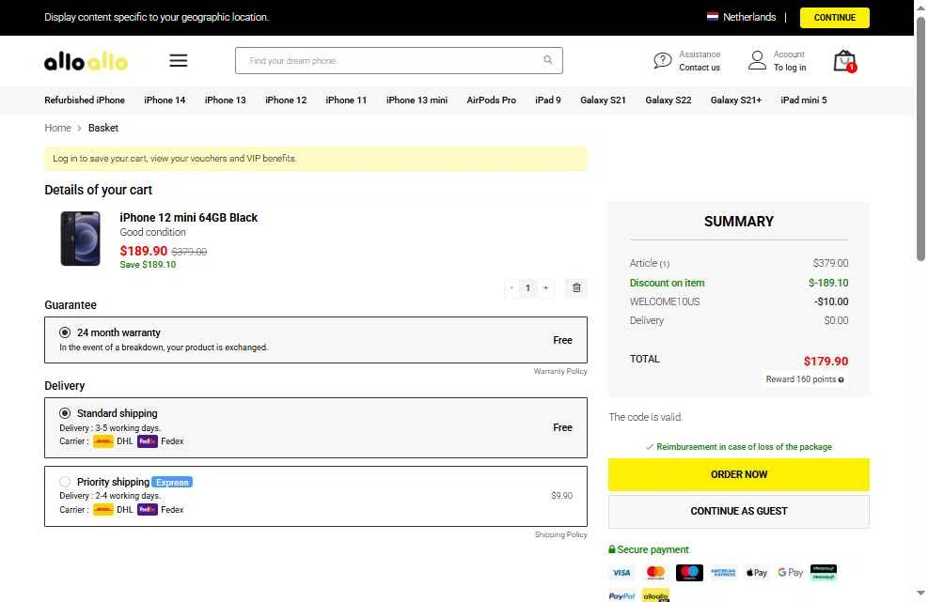Click the American Express icon
The width and height of the screenshot is (928, 602).
coord(723,573)
